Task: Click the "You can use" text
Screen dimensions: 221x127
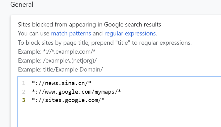Action: pos(34,33)
